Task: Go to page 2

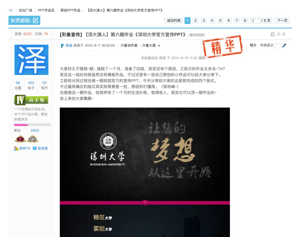Action: tap(196, 20)
